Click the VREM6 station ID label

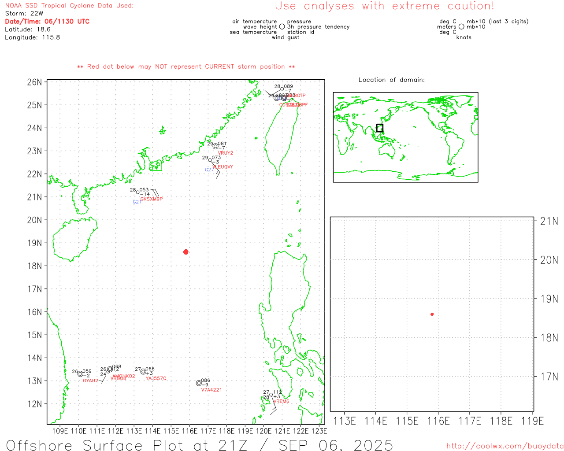[282, 402]
